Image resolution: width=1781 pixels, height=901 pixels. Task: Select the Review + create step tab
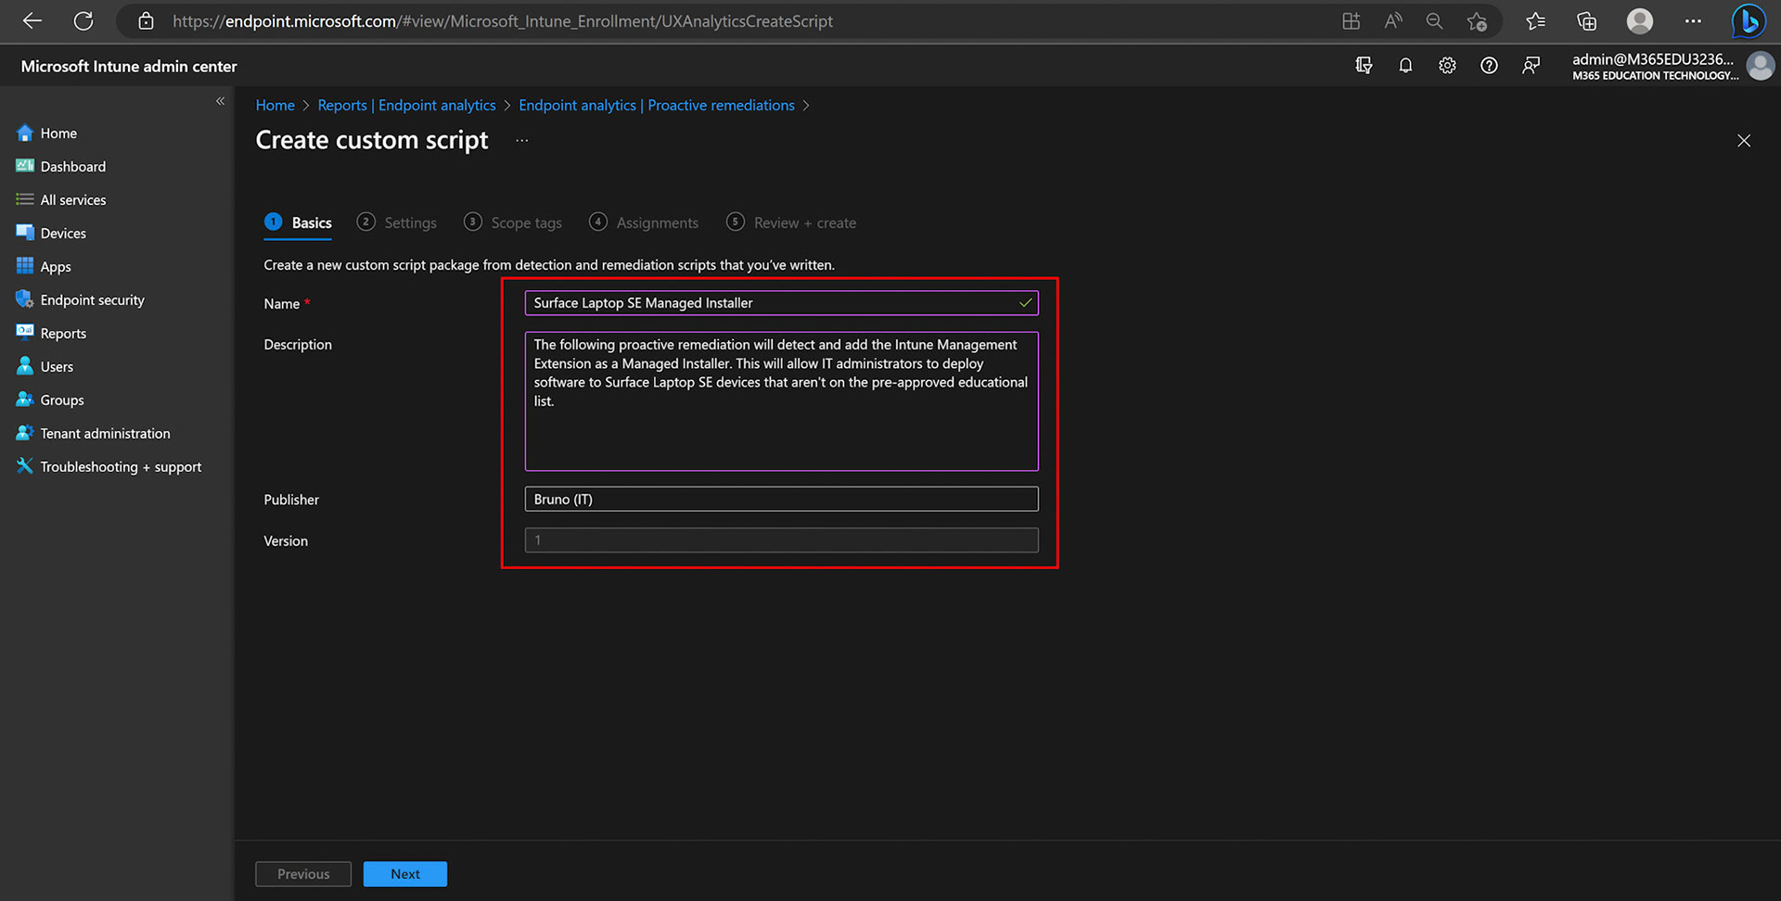(x=791, y=222)
